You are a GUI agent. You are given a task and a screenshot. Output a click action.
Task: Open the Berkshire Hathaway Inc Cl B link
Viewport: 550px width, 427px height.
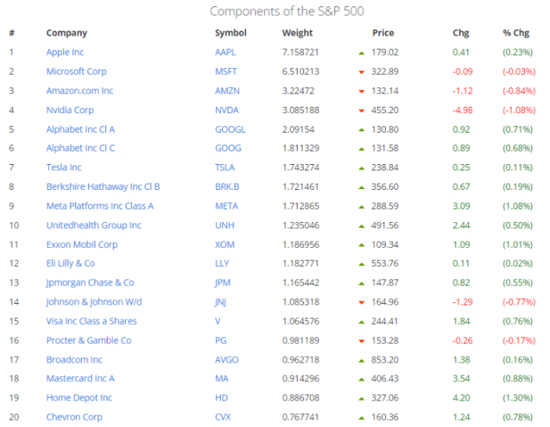point(103,187)
